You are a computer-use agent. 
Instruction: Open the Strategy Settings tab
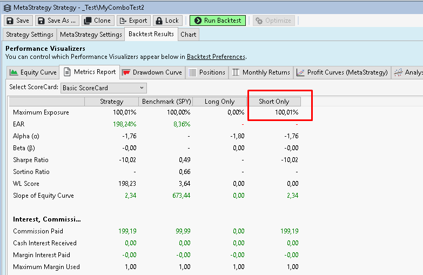click(x=30, y=35)
